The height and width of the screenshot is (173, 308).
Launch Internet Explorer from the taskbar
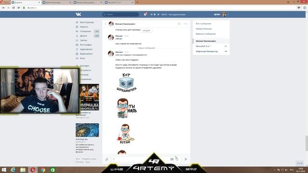(13, 170)
